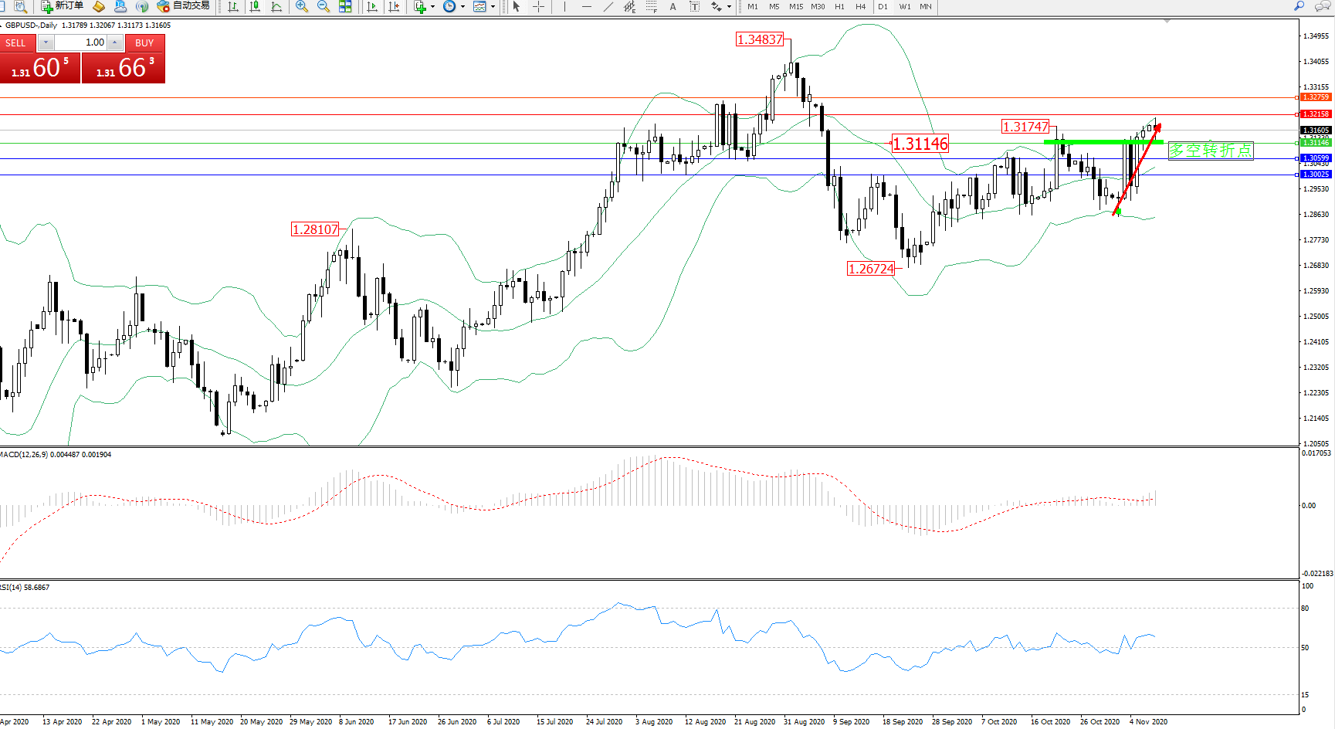Click the New Order (新订单) toolbar button
Image resolution: width=1335 pixels, height=729 pixels.
(62, 6)
